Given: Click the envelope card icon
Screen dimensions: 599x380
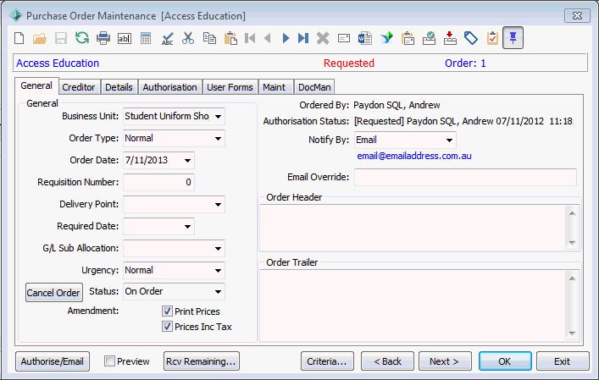Looking at the screenshot, I should 344,38.
